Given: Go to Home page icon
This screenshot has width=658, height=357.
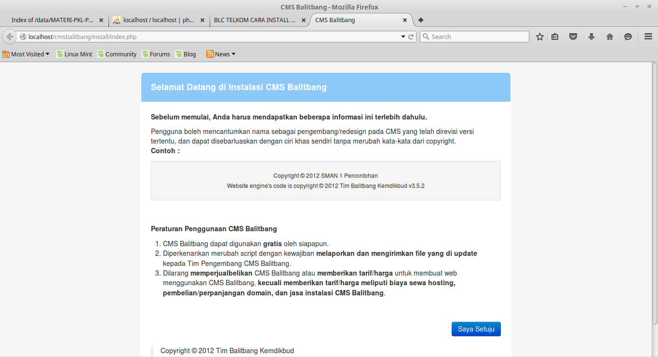Looking at the screenshot, I should 610,37.
